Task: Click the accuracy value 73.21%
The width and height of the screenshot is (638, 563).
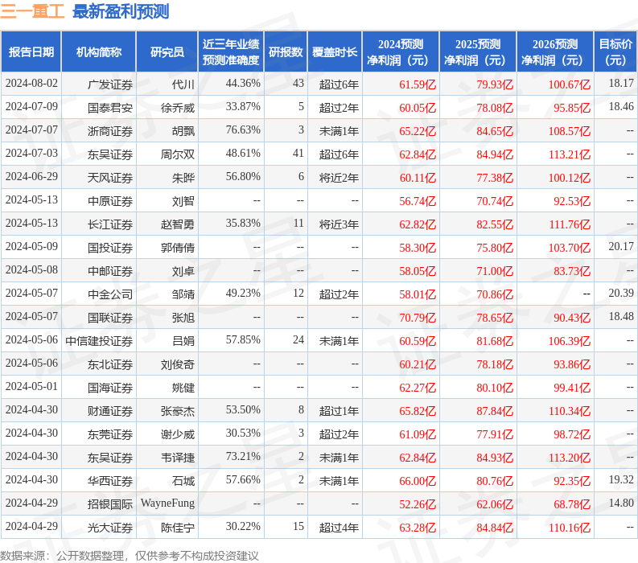Action: coord(243,456)
